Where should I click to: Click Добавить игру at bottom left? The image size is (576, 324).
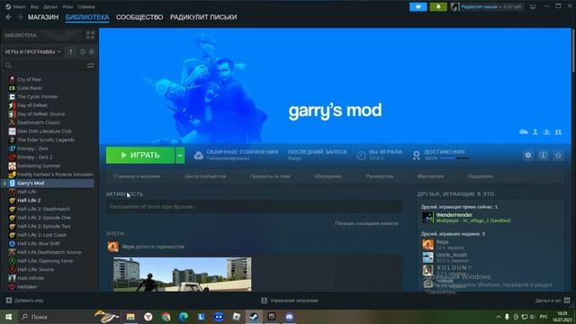pos(24,301)
